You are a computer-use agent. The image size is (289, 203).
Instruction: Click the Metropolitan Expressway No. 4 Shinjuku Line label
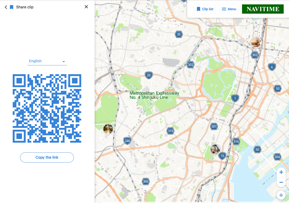(154, 95)
